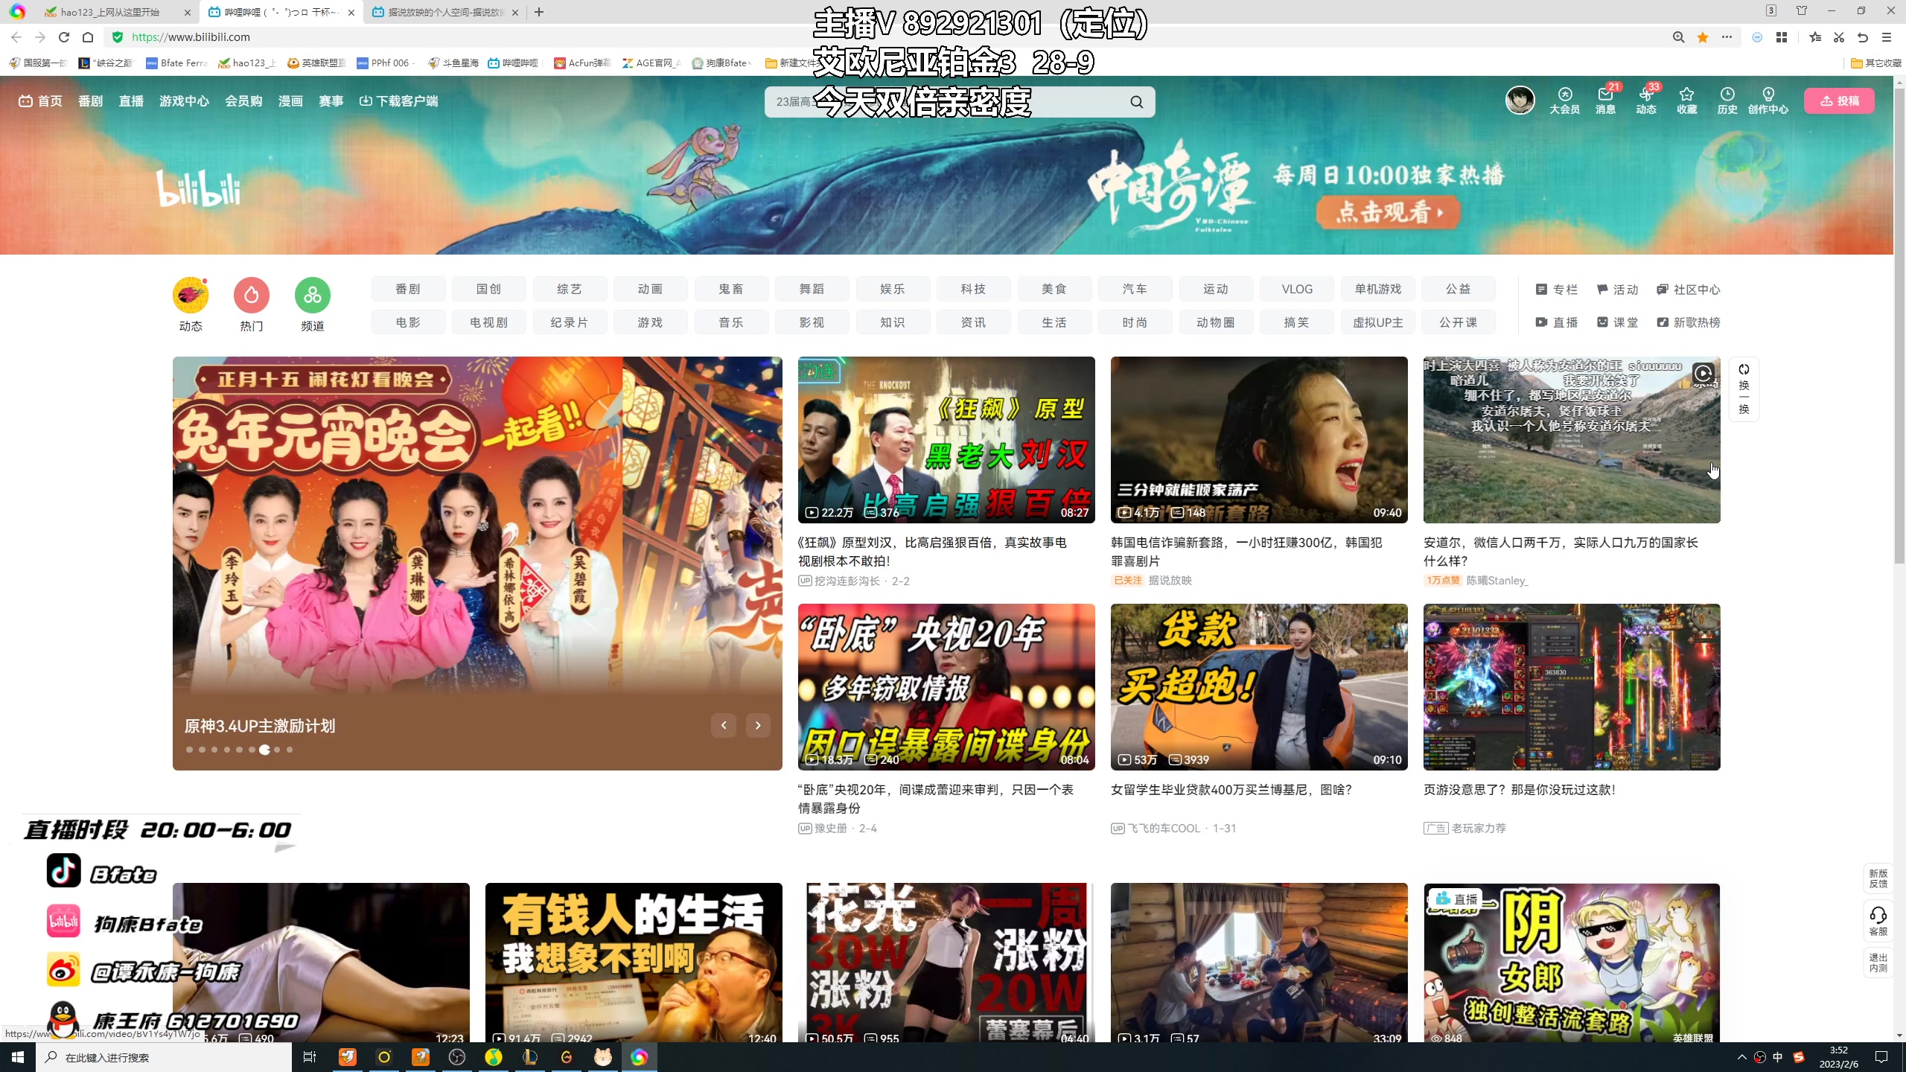
Task: Go to previous carousel banner slide
Action: tap(723, 725)
